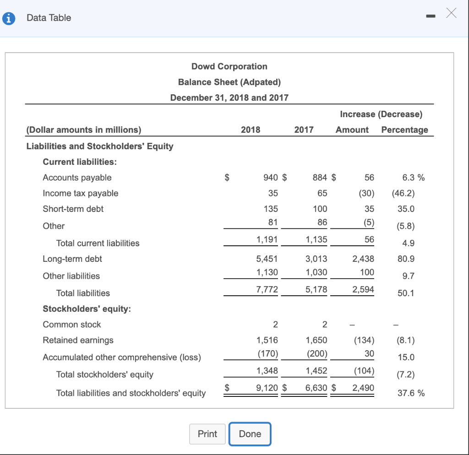The height and width of the screenshot is (455, 469).
Task: Click the Long-term debt label
Action: [x=72, y=259]
